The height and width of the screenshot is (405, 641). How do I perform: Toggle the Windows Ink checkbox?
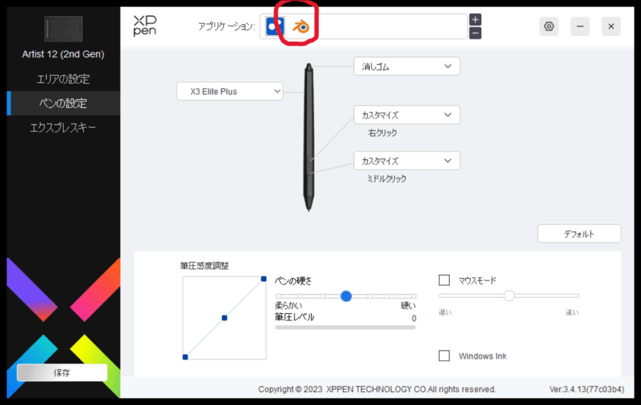444,356
